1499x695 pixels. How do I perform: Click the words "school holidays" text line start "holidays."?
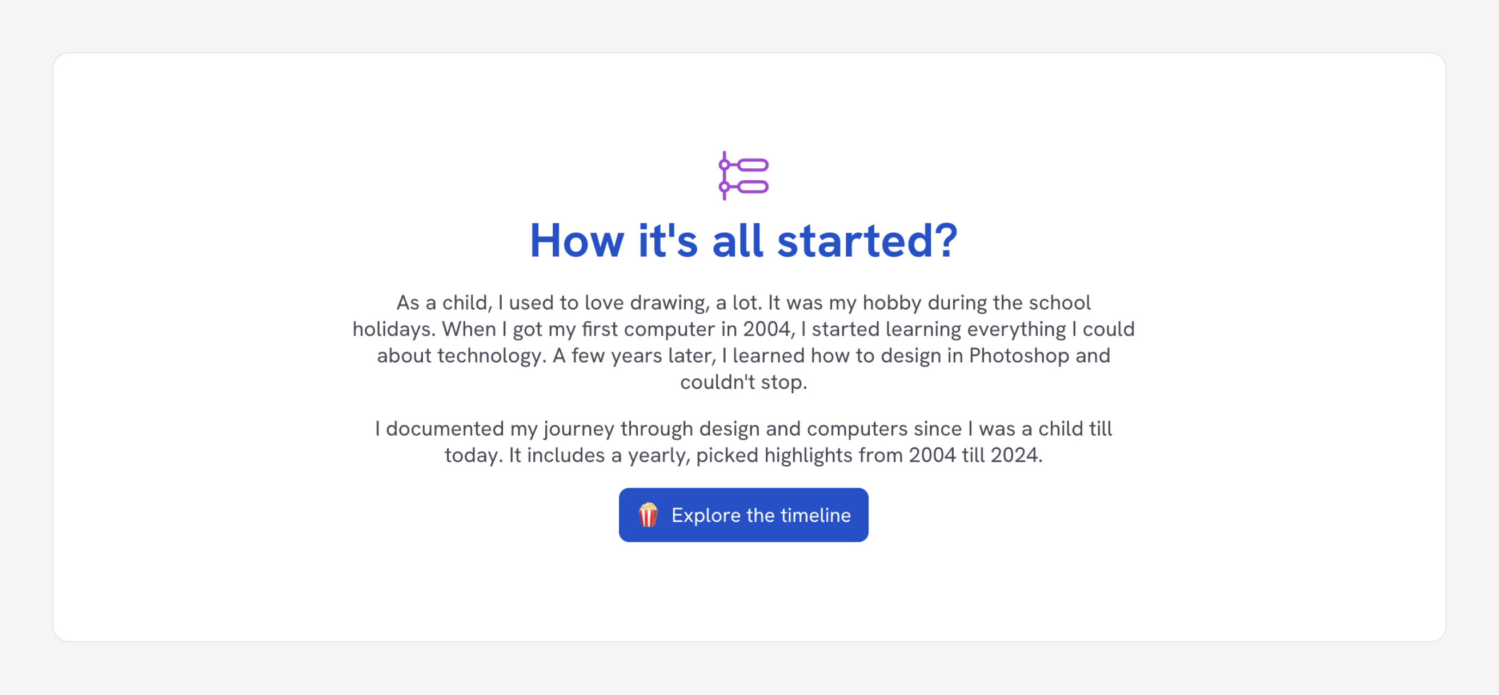pos(393,330)
